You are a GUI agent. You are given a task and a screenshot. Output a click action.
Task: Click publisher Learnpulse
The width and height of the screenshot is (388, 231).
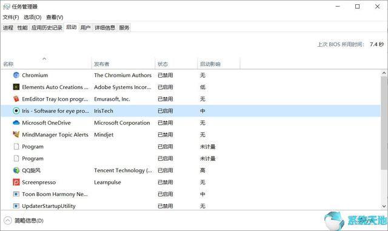pos(107,182)
